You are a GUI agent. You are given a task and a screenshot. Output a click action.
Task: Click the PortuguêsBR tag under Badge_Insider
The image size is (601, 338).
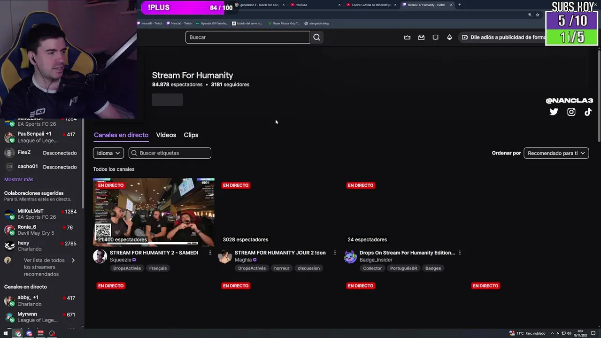point(404,268)
